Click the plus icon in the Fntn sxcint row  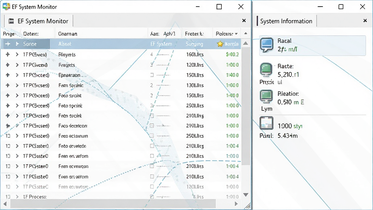pyautogui.click(x=8, y=116)
